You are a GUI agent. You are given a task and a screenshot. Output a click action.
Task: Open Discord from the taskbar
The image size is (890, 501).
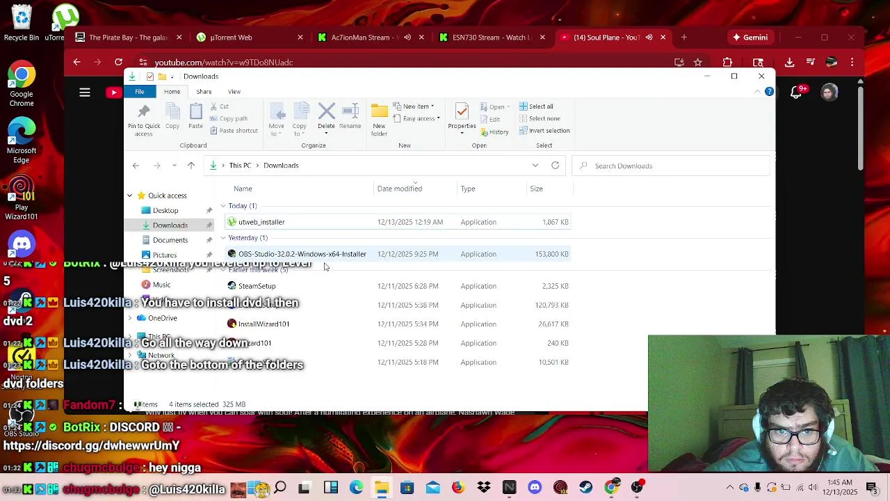point(535,488)
